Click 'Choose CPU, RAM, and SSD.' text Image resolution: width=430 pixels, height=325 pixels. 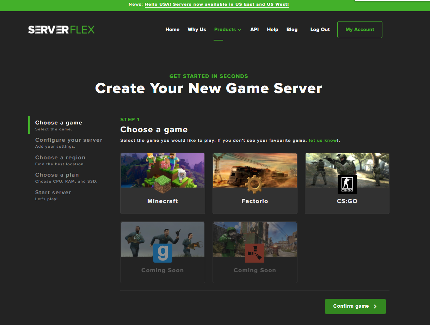click(66, 182)
